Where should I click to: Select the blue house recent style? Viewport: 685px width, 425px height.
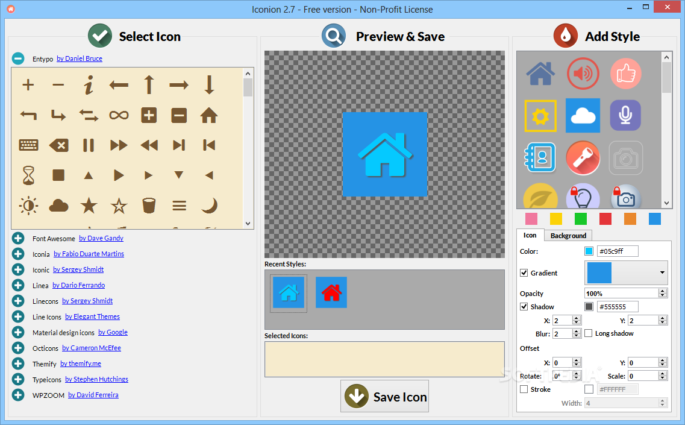[x=289, y=294]
